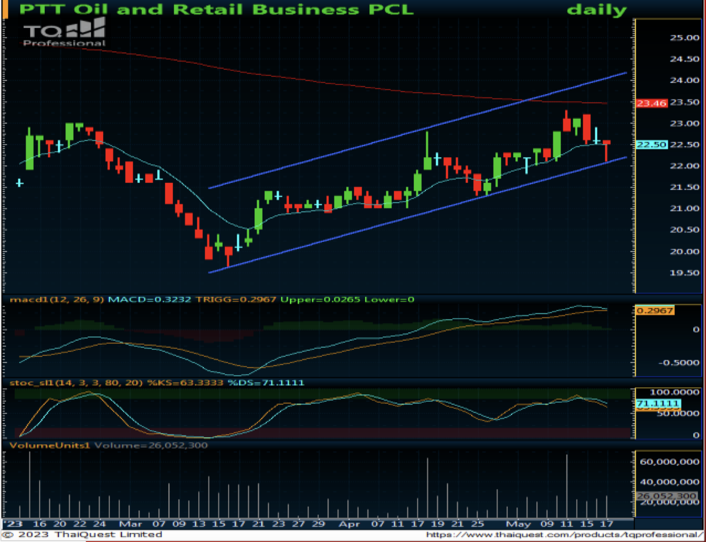This screenshot has width=706, height=542.
Task: Click the May date axis label
Action: 518,524
